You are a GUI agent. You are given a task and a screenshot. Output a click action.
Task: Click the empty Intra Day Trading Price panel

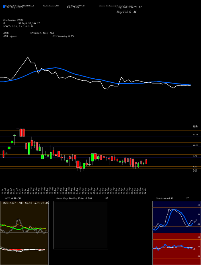(x=80, y=225)
